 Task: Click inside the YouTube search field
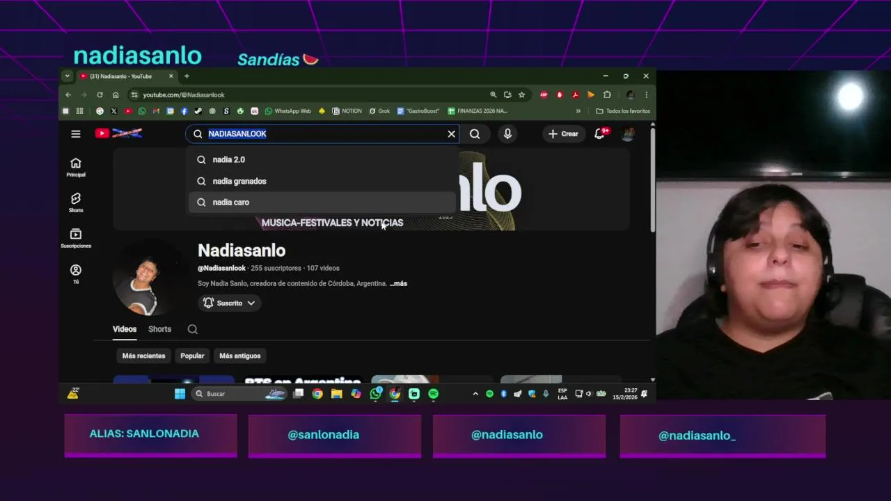click(x=324, y=134)
